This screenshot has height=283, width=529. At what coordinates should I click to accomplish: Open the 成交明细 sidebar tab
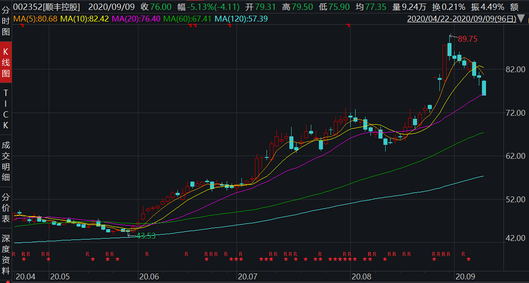point(6,161)
